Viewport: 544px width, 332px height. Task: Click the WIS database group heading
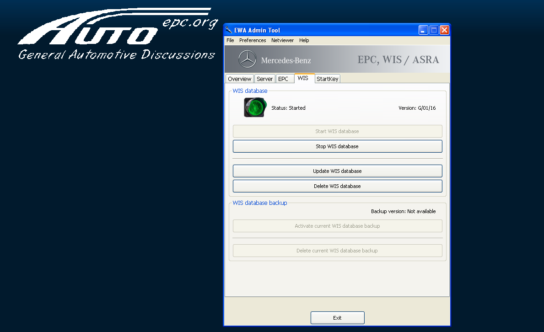pos(250,91)
